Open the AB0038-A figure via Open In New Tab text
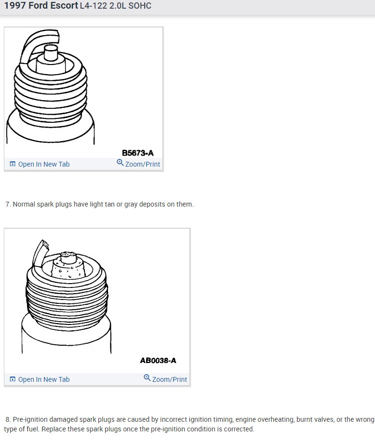Image resolution: width=375 pixels, height=442 pixels. pyautogui.click(x=44, y=379)
